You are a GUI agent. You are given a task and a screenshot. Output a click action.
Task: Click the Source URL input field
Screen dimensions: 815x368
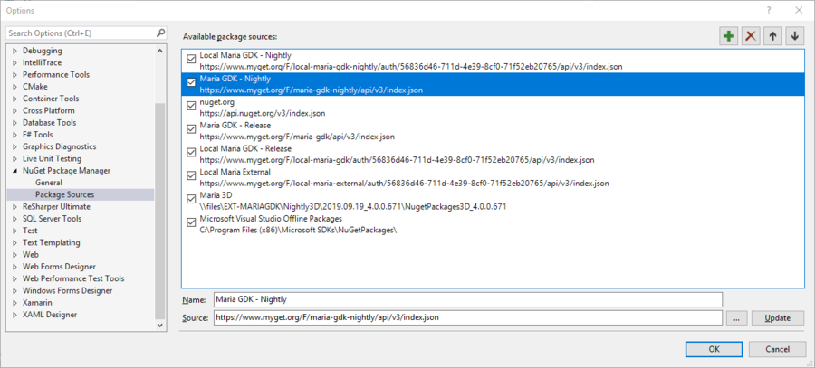468,317
